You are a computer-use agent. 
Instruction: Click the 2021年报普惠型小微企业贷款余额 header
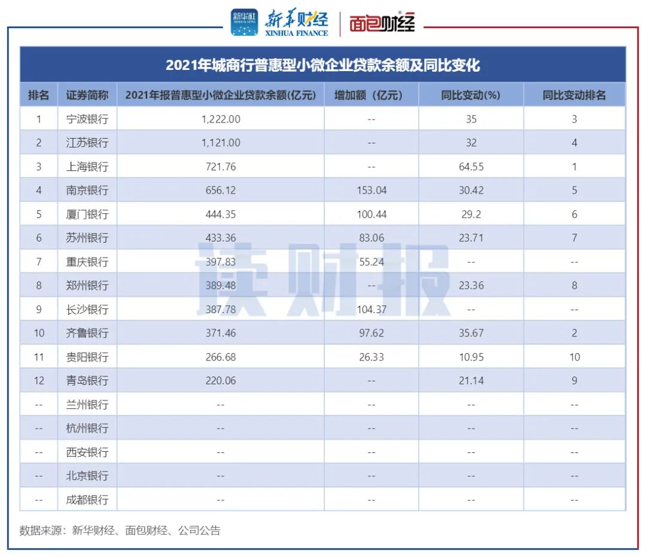click(x=220, y=95)
